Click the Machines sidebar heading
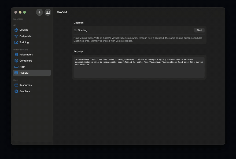The width and height of the screenshot is (236, 159). click(x=18, y=19)
